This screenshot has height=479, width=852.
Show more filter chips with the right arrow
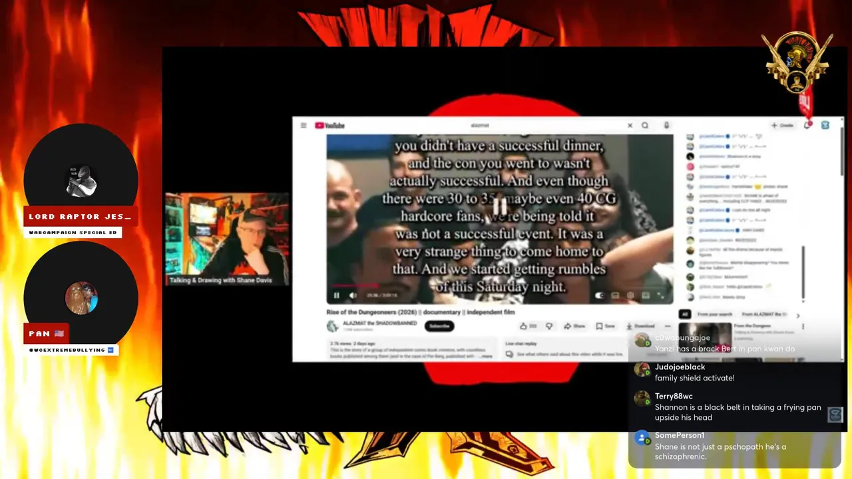tap(798, 315)
